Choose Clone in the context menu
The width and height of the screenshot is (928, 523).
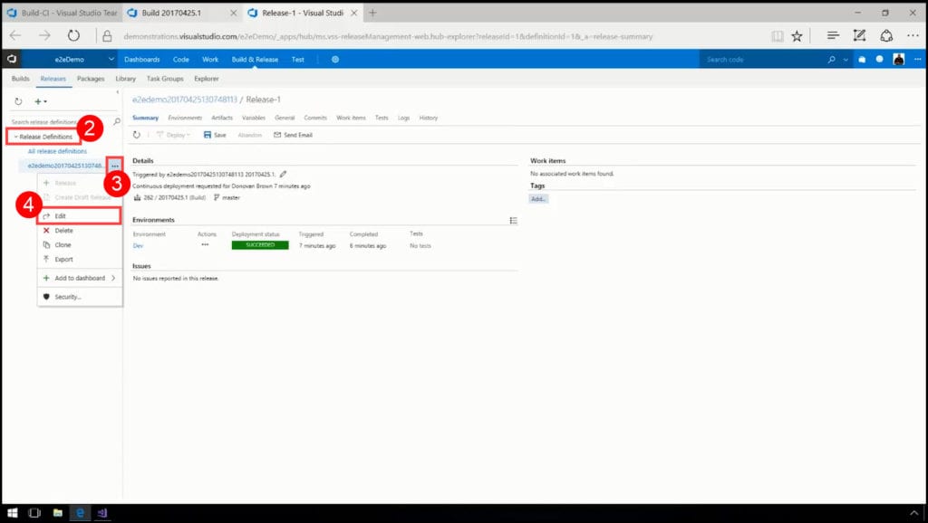pos(80,244)
